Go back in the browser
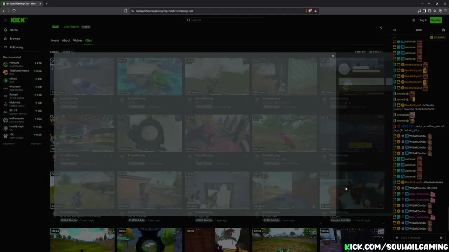The height and width of the screenshot is (252, 449). pyautogui.click(x=4, y=11)
